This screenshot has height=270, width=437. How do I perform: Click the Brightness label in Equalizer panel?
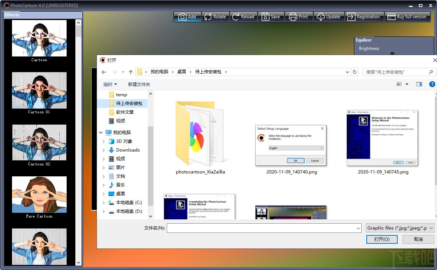click(369, 48)
